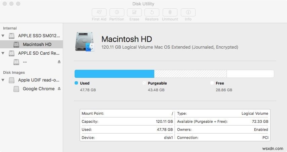Close the Disk Utility window
This screenshot has height=152, width=287.
coord(5,4)
